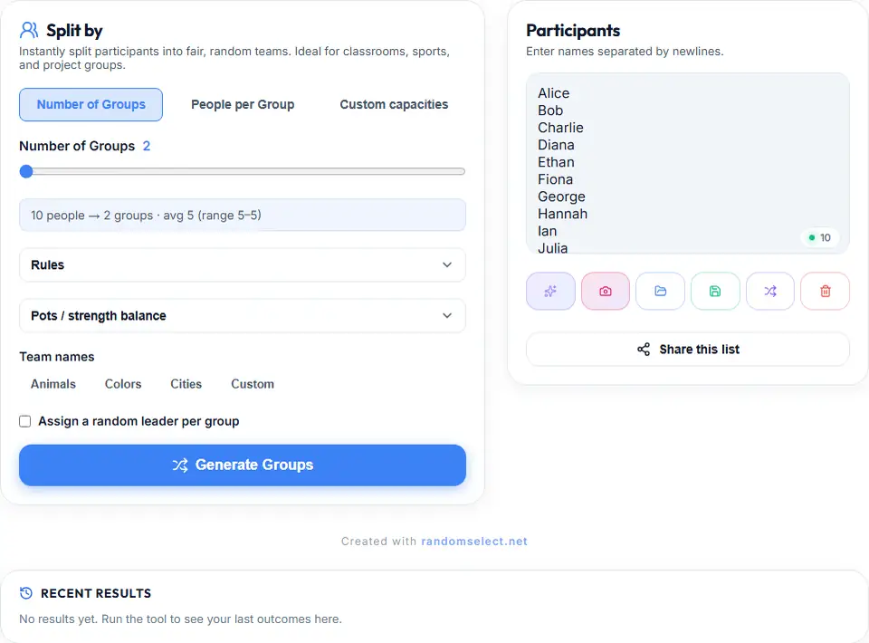Click the 'No results yet' message
Image resolution: width=869 pixels, height=643 pixels.
coord(180,619)
